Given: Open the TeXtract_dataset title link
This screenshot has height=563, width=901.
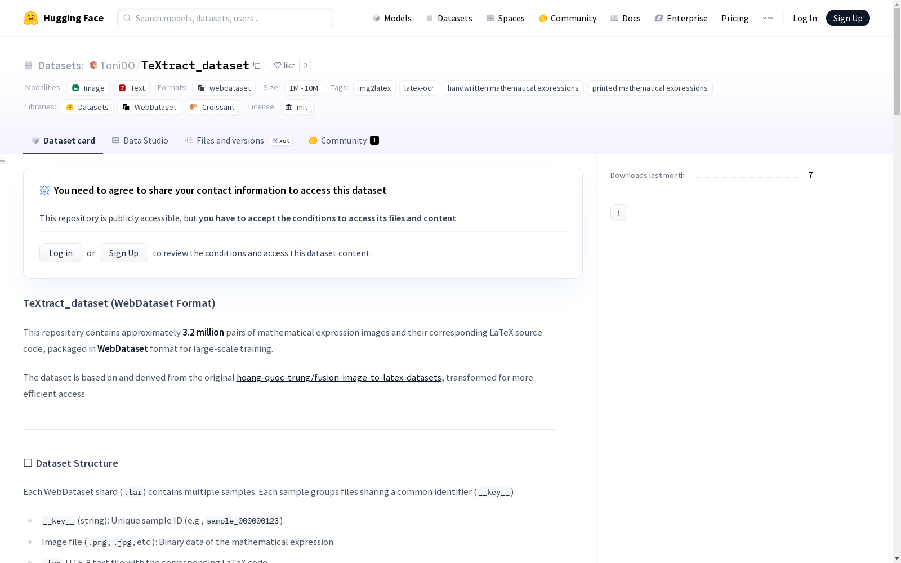Looking at the screenshot, I should point(195,65).
